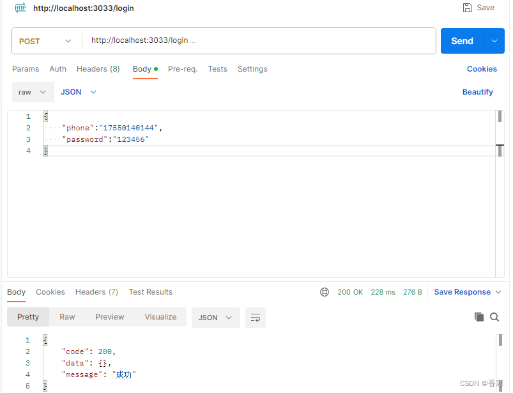
Task: Toggle the word wrap icon in response
Action: coord(255,318)
